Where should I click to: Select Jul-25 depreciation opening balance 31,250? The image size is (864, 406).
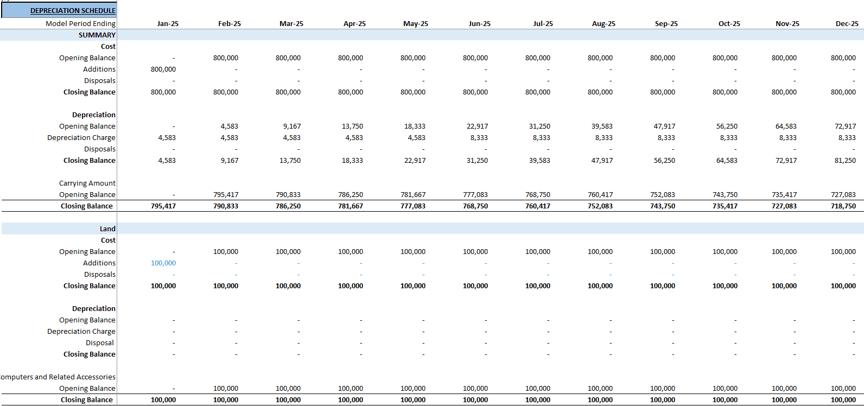[x=539, y=126]
